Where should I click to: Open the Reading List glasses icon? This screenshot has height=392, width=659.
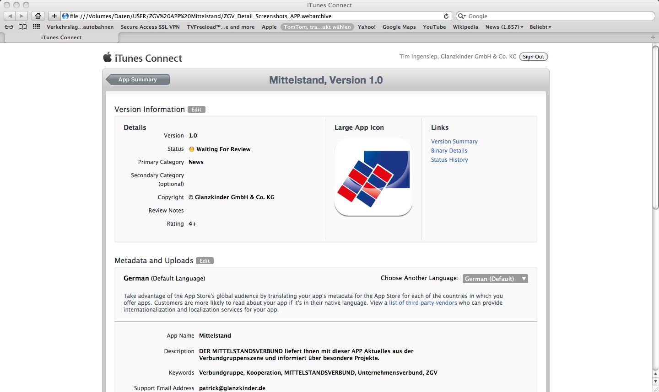point(9,27)
